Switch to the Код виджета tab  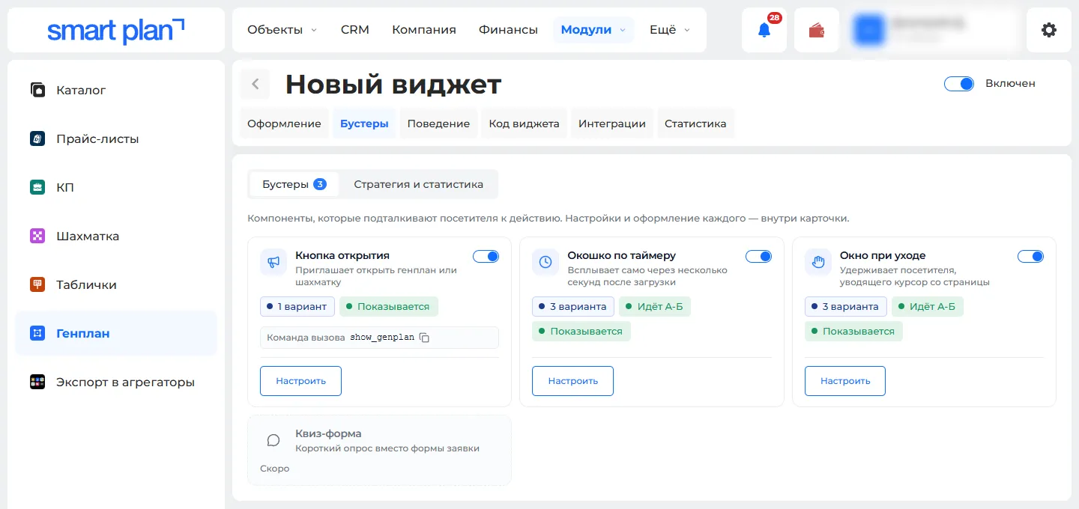pyautogui.click(x=525, y=124)
